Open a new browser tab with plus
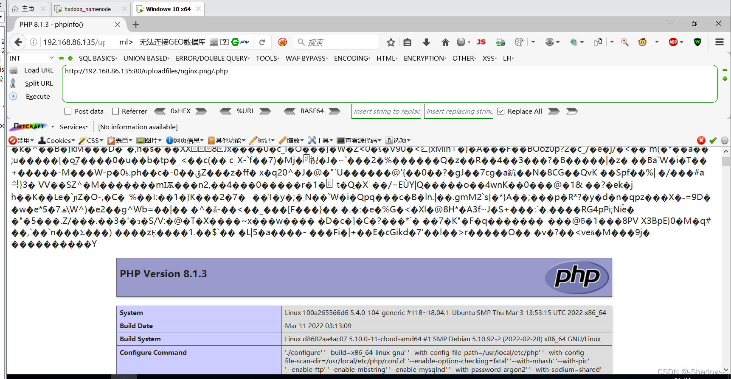Image resolution: width=731 pixels, height=379 pixels. 136,25
